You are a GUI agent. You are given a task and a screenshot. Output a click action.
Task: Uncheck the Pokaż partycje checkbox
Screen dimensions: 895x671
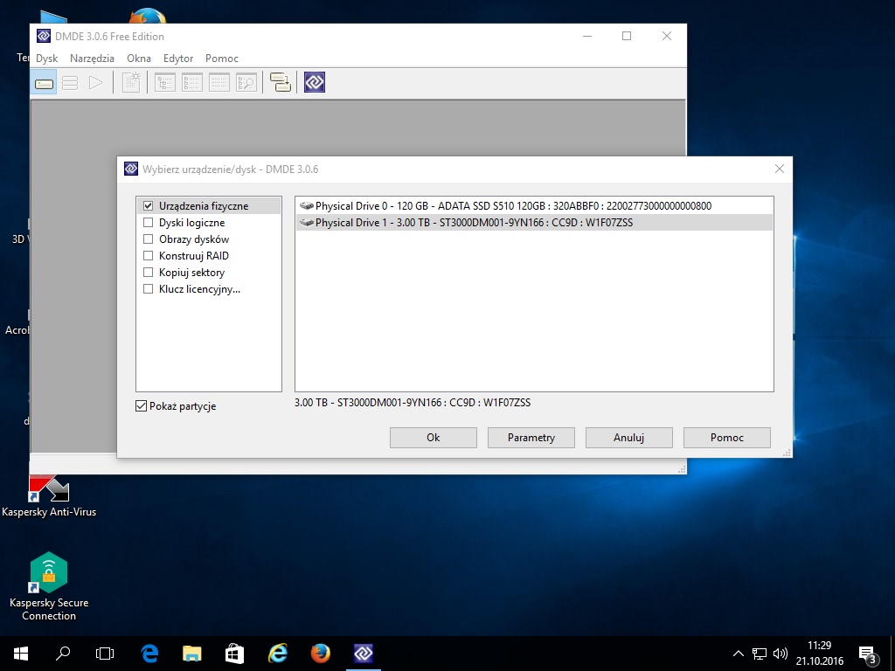(141, 406)
